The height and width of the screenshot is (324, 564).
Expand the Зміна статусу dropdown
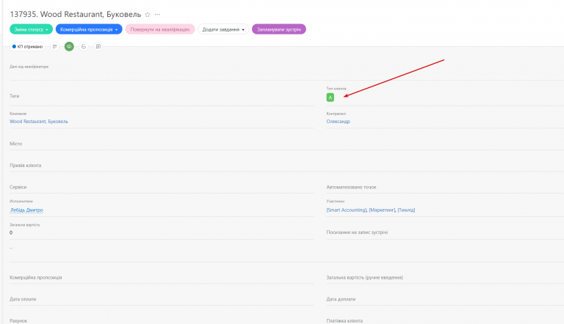(x=32, y=29)
